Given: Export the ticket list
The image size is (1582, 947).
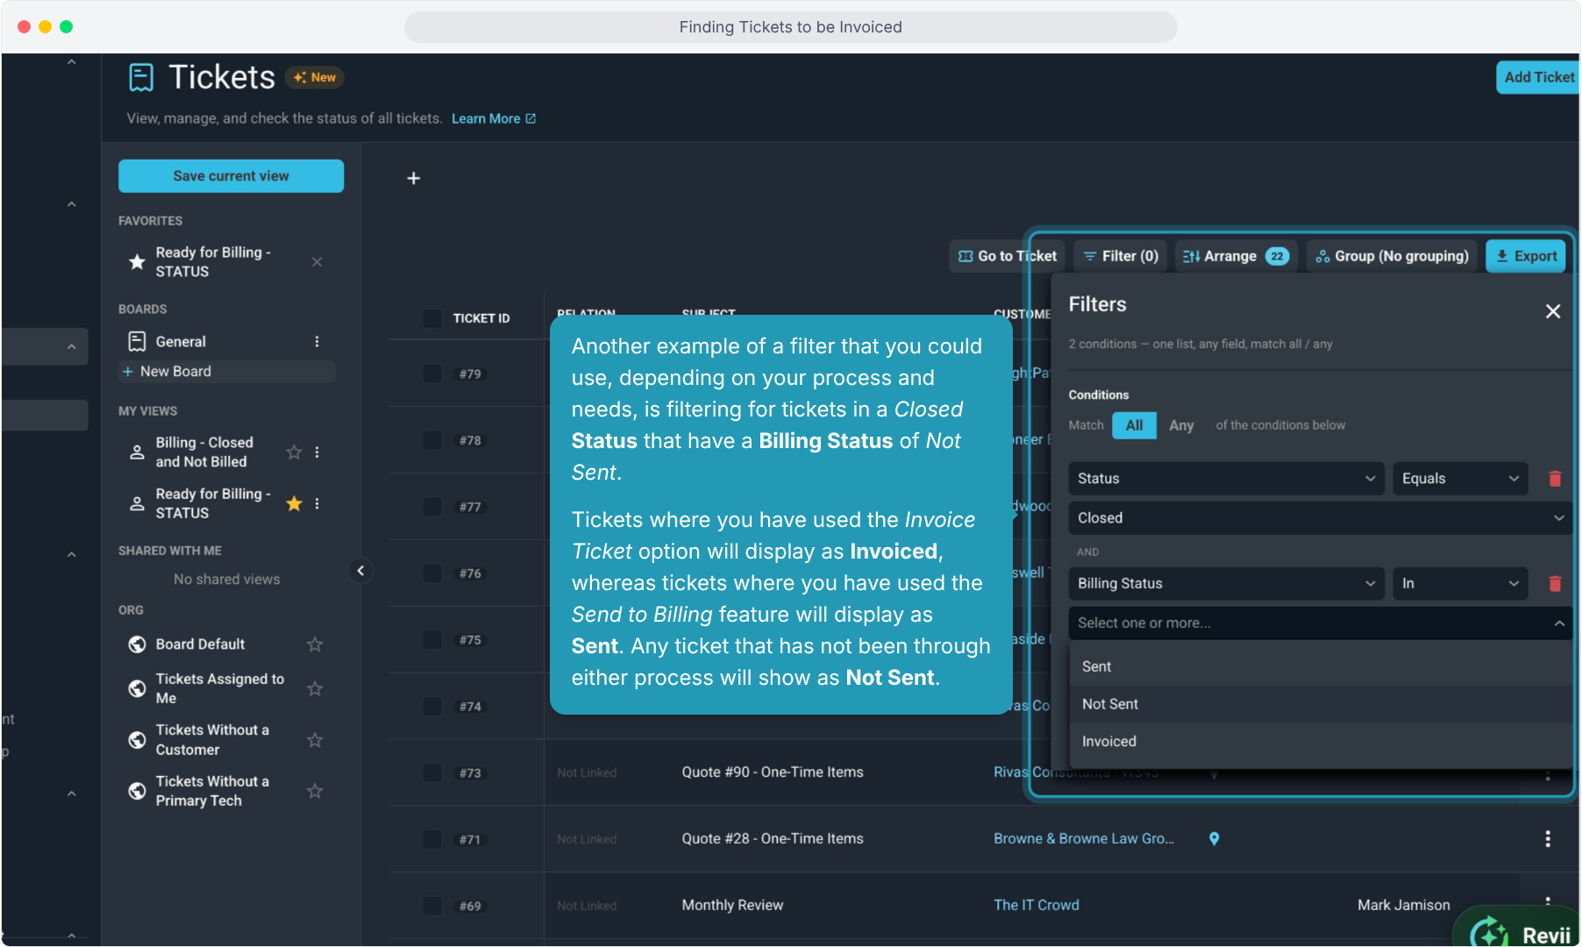Looking at the screenshot, I should pos(1526,256).
